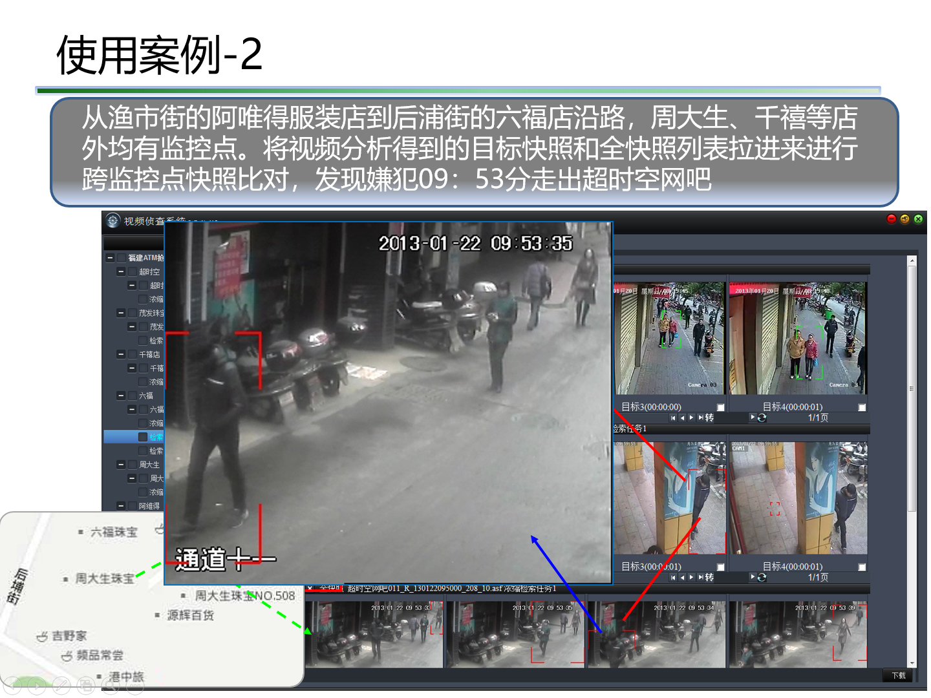Image resolution: width=931 pixels, height=698 pixels.
Task: Collapse the 千禧店 tree node
Action: (121, 354)
